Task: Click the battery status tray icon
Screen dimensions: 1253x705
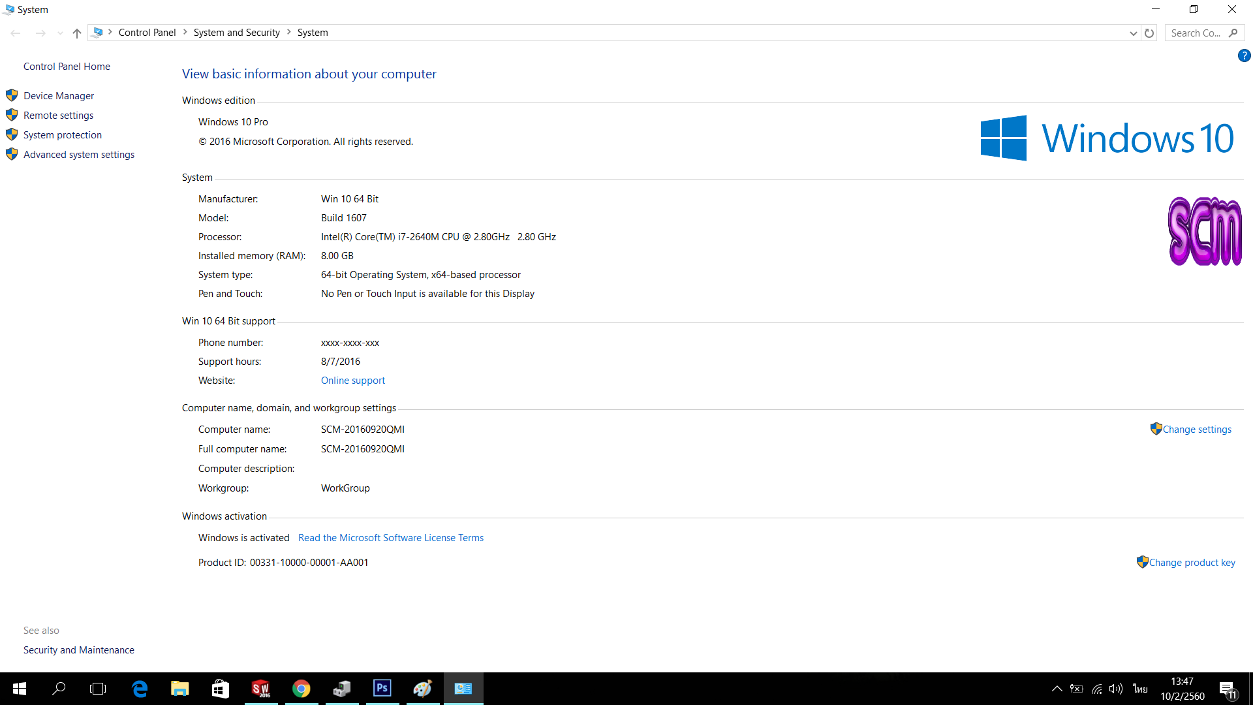Action: (1077, 689)
